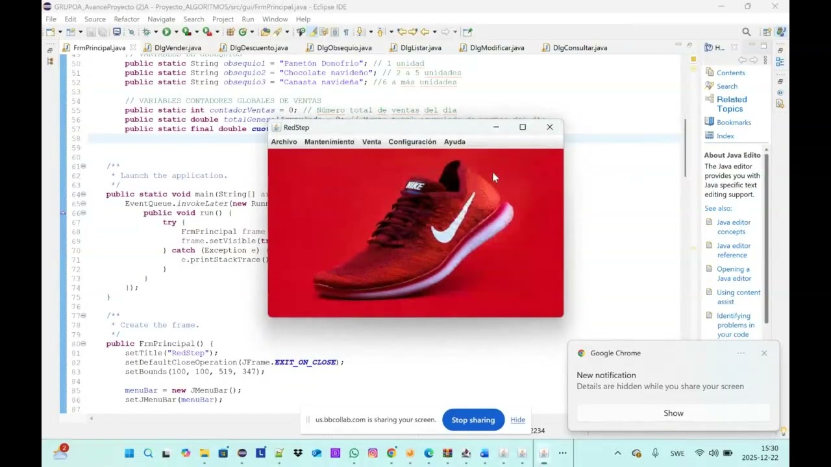Open Ayuda menu in RedStep window

tap(454, 142)
